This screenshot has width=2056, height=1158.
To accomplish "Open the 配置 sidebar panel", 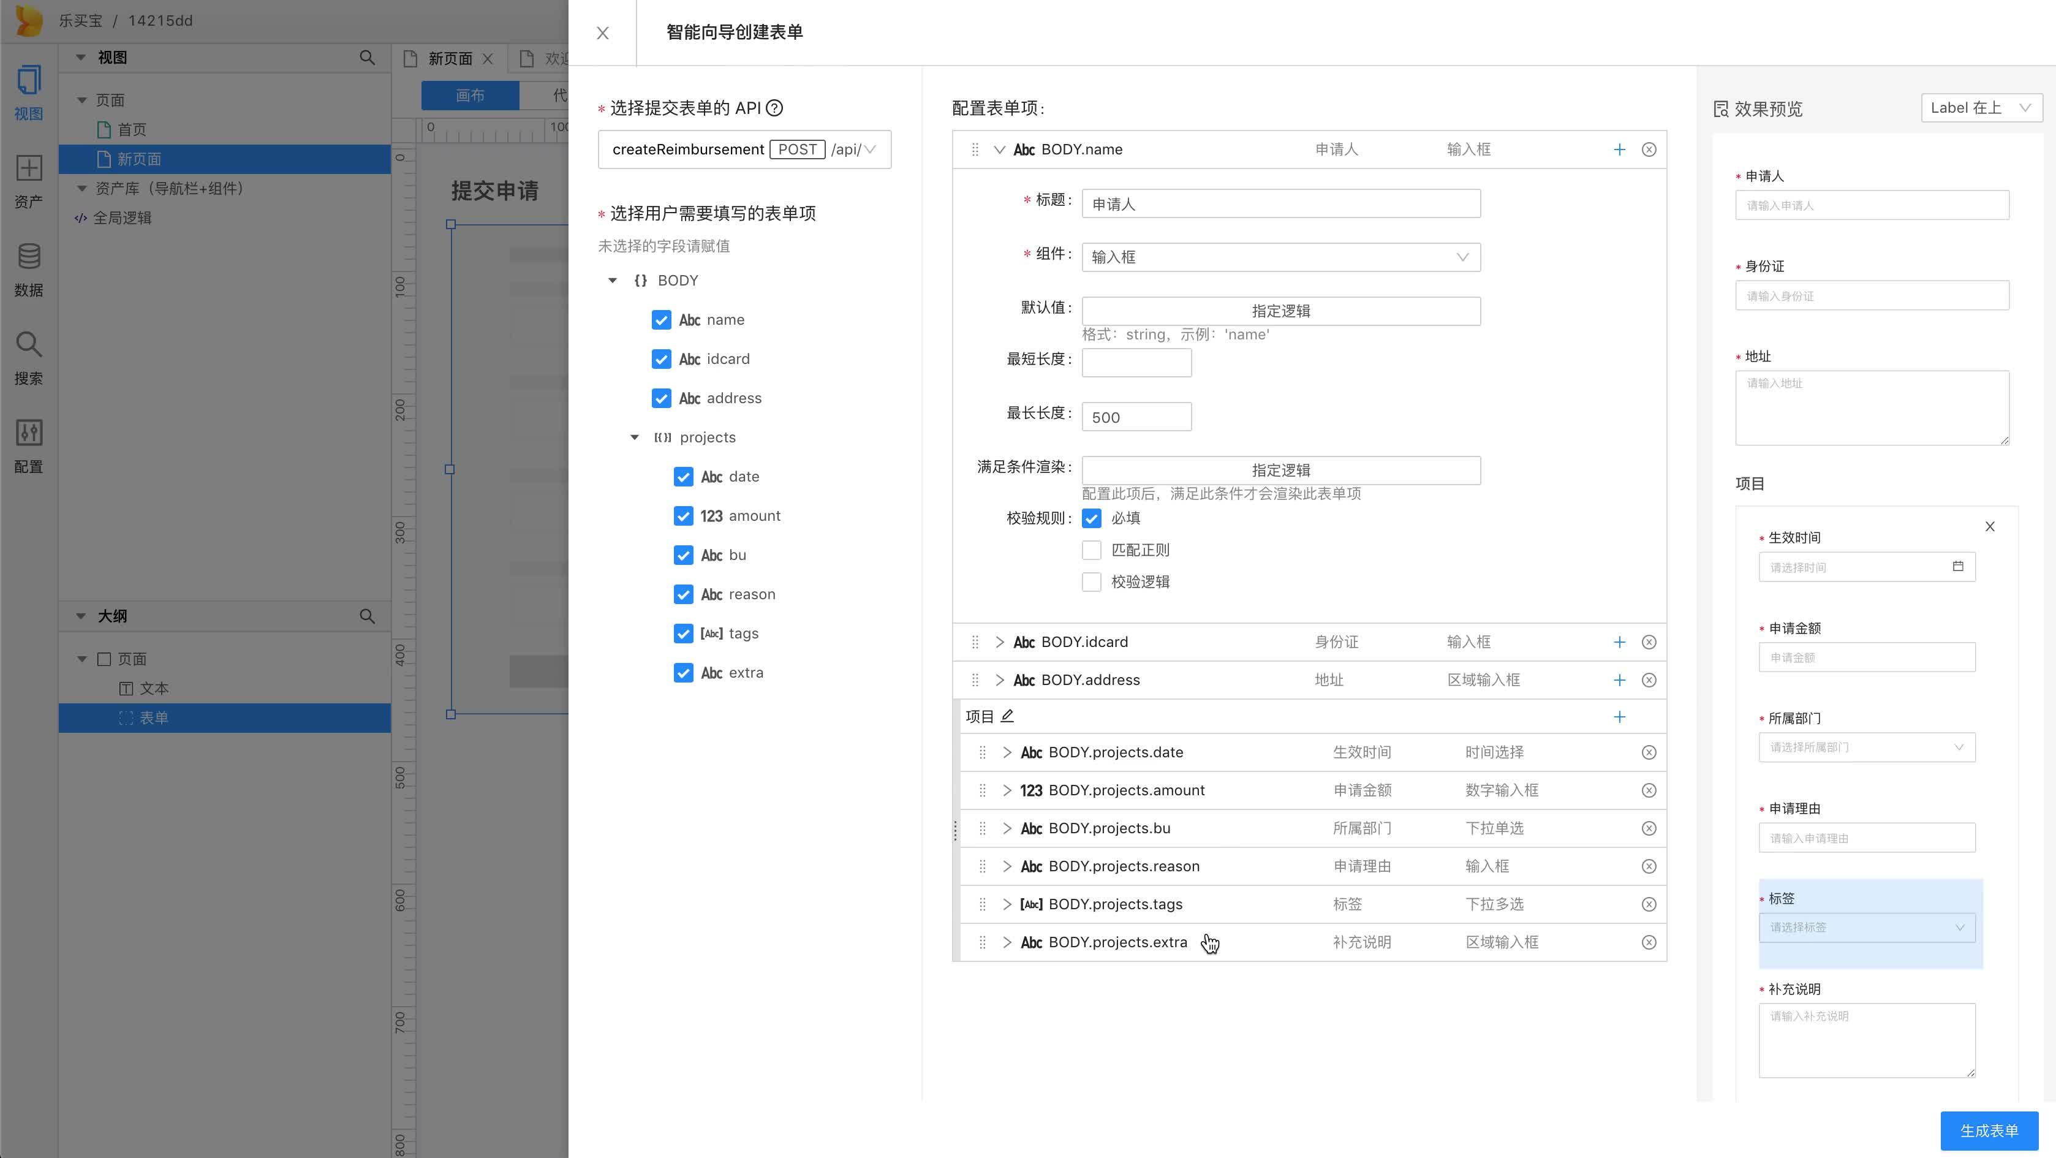I will [x=29, y=446].
